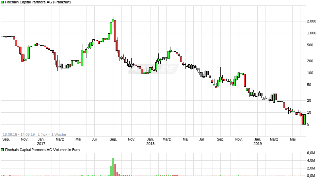Click the large red candle after the 2.000 peak
The image size is (320, 179).
click(x=115, y=31)
